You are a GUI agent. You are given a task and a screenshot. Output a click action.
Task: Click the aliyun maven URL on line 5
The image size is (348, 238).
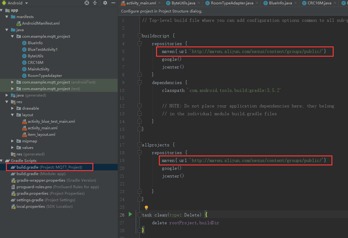pos(257,51)
